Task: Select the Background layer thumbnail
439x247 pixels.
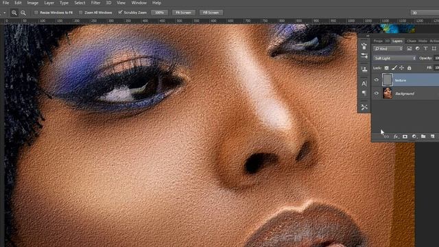Action: [388, 93]
